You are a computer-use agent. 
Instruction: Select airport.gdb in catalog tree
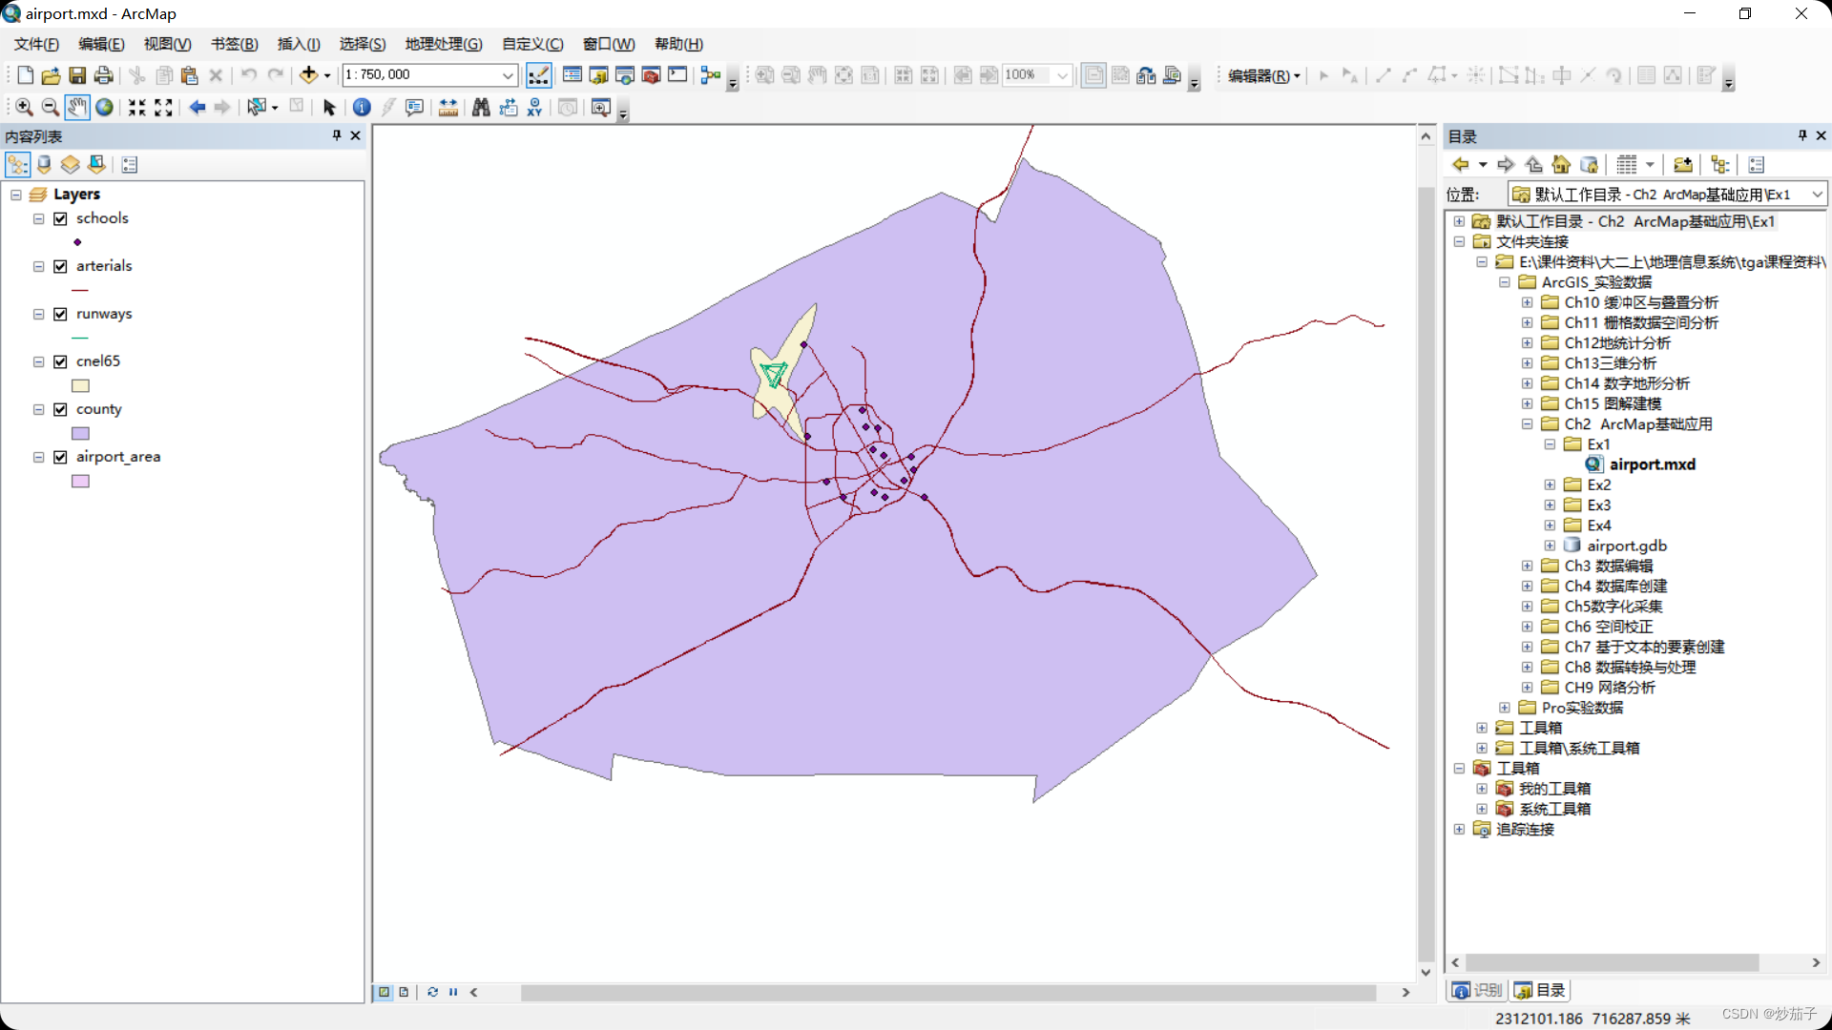click(1626, 546)
